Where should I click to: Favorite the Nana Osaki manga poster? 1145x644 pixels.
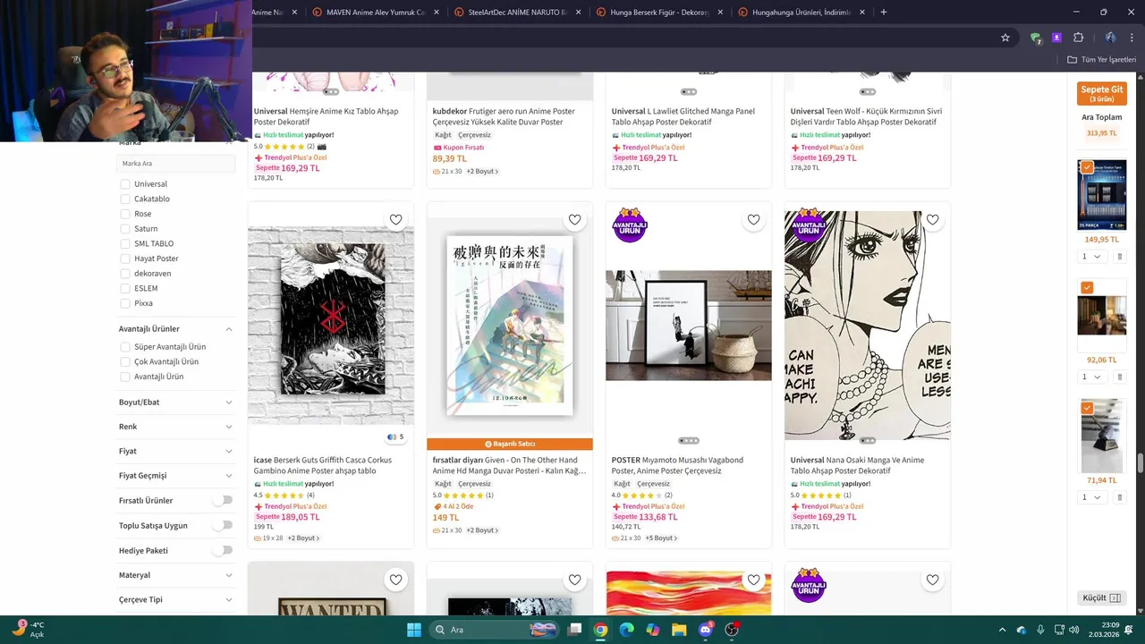pyautogui.click(x=932, y=220)
